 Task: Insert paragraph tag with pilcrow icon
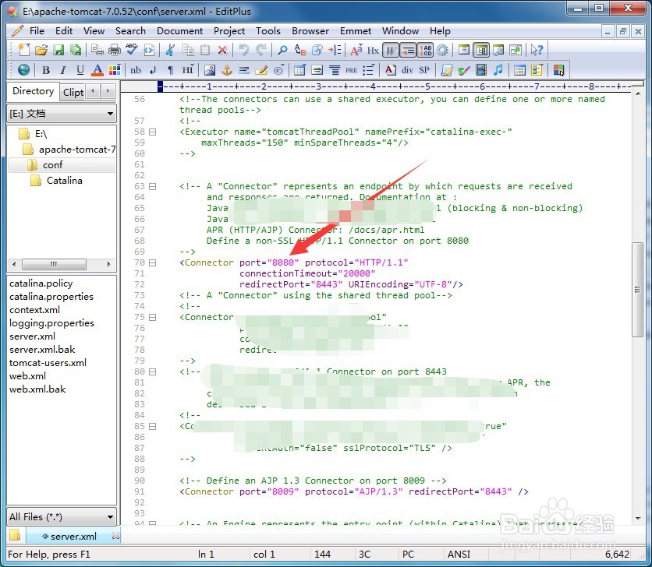click(170, 70)
